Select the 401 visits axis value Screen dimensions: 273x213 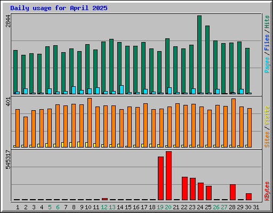click(8, 102)
